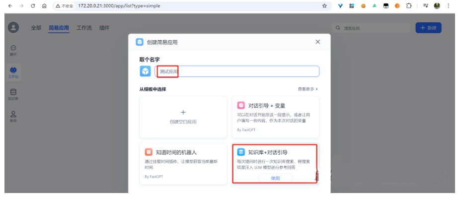Switch to the 简易应用 tab
Viewport: 459px width, 197px height.
pos(59,28)
